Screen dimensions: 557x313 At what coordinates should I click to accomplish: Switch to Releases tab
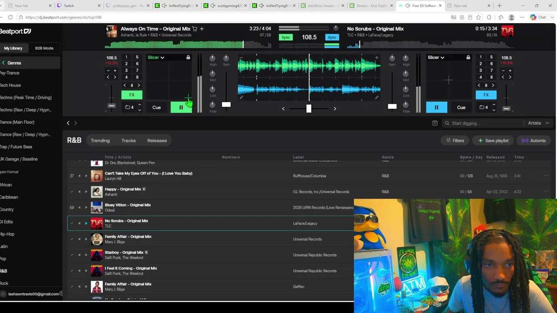click(157, 140)
